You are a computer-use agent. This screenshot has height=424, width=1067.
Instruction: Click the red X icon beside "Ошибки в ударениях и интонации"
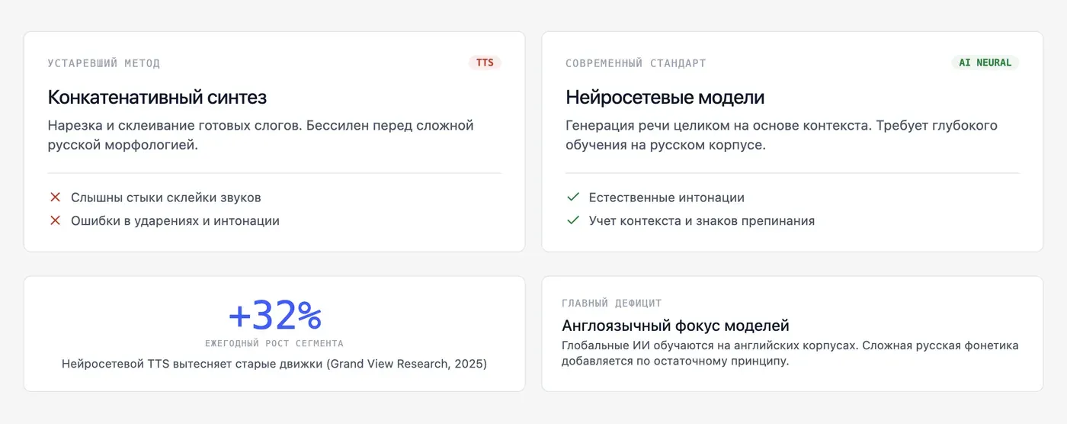(55, 221)
